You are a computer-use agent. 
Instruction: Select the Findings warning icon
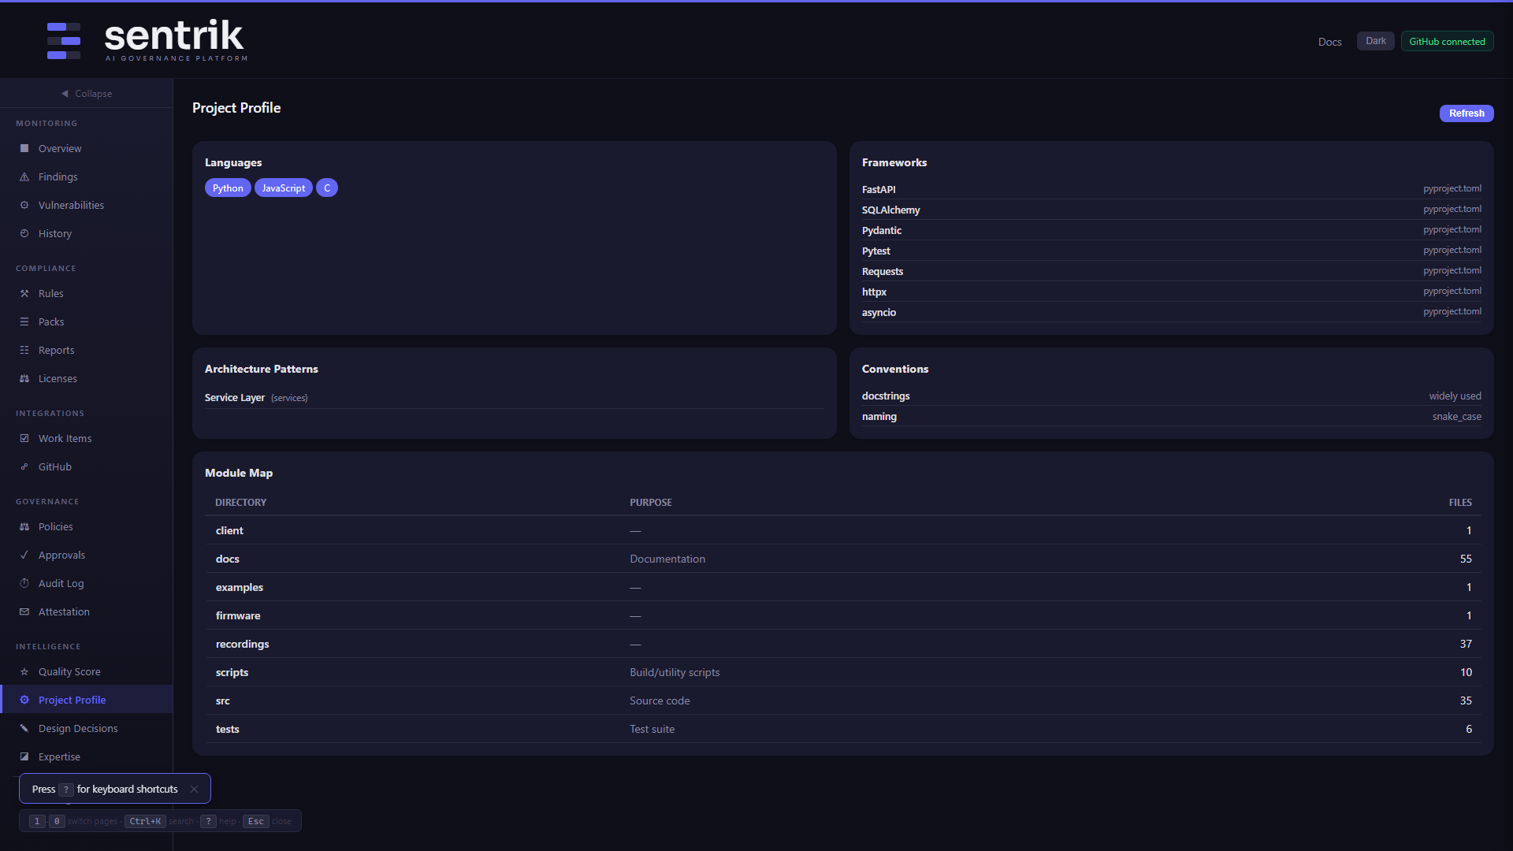coord(24,177)
